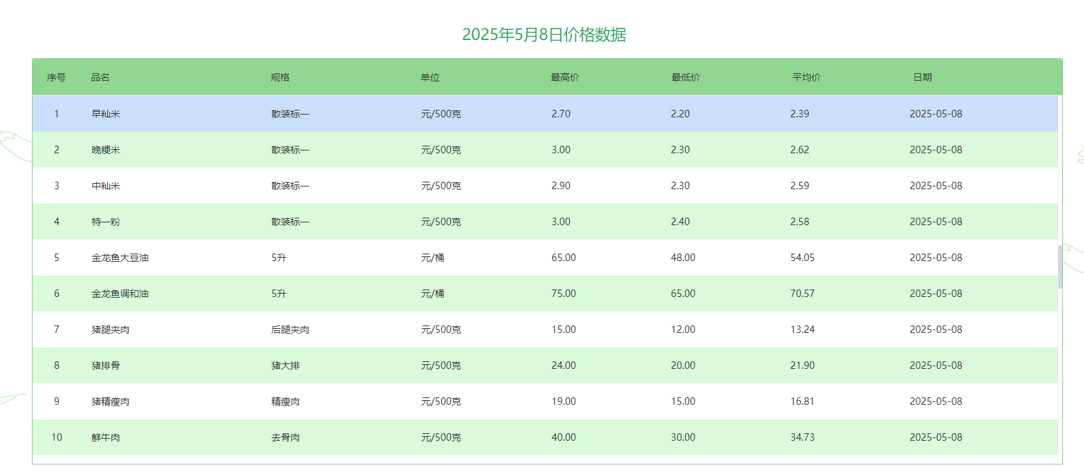Click the 猪排骨 average price 21.90
1084x476 pixels.
[x=802, y=365]
